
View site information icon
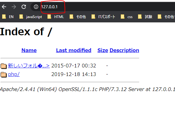click(36, 7)
